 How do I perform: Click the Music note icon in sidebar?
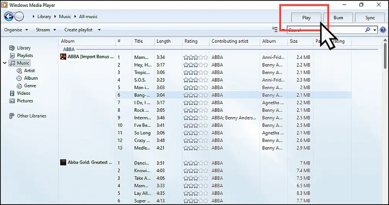click(12, 63)
